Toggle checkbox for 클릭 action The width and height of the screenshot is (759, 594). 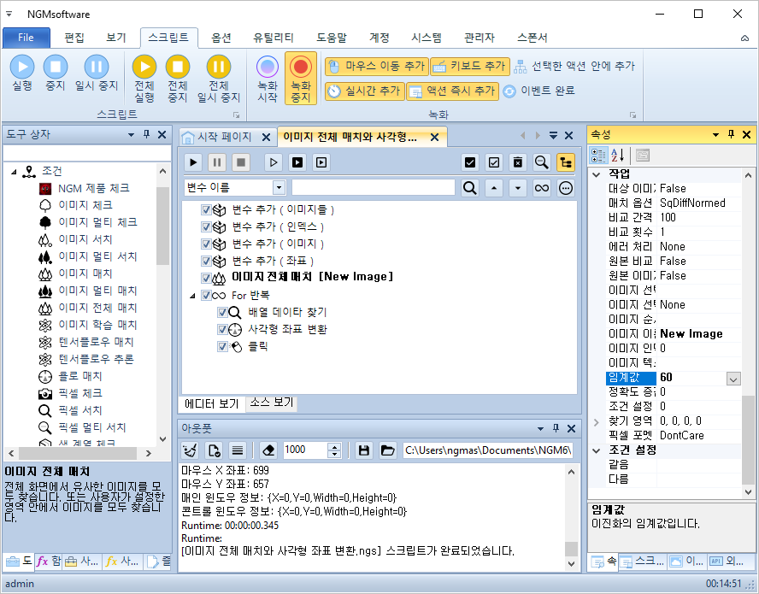[223, 347]
